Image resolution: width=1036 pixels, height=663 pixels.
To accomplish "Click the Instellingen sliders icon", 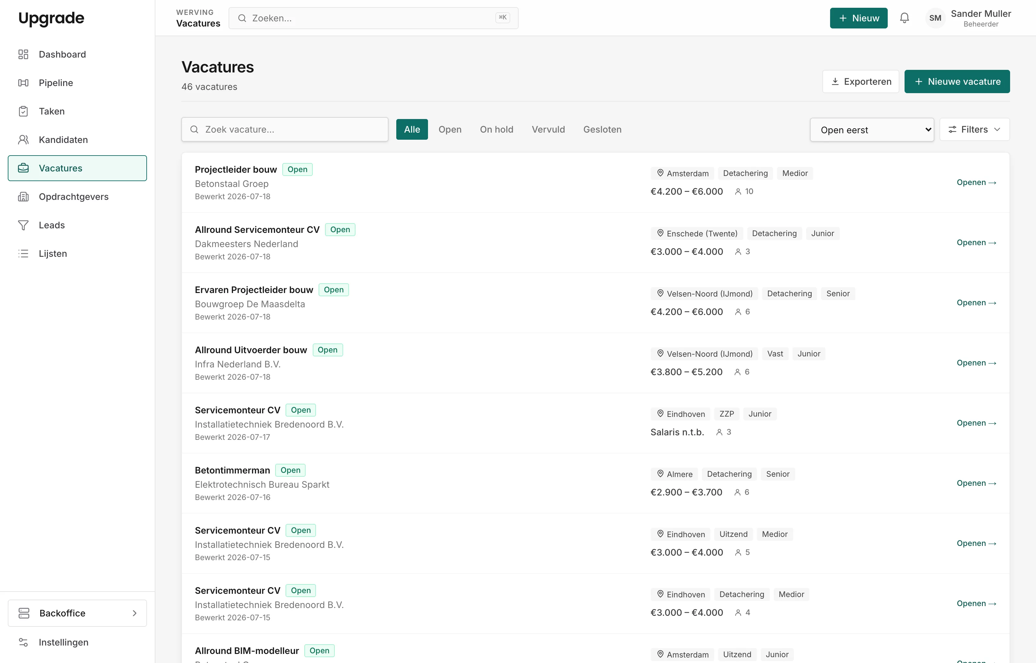I will [23, 642].
